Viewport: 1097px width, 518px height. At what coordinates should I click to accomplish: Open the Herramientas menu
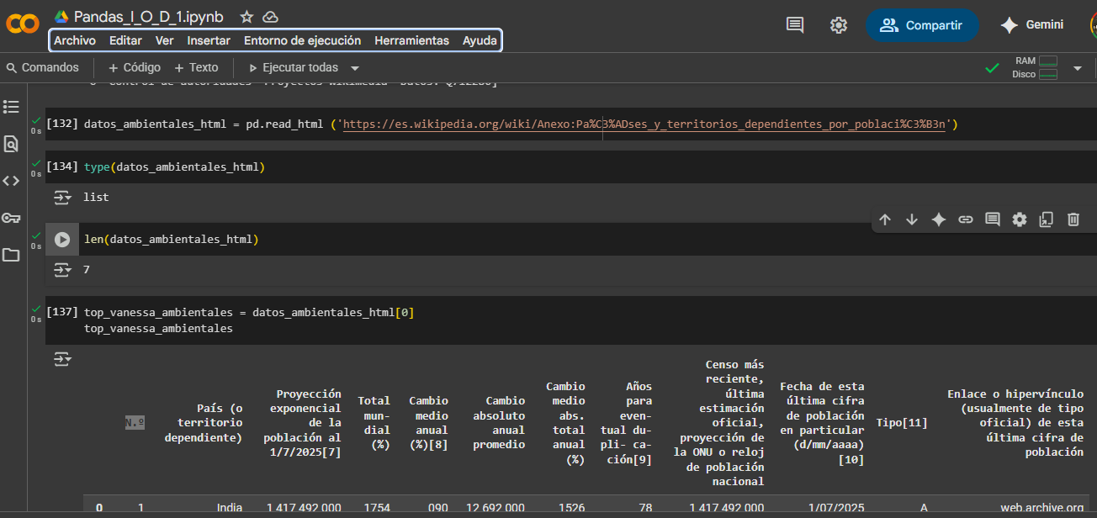tap(411, 40)
